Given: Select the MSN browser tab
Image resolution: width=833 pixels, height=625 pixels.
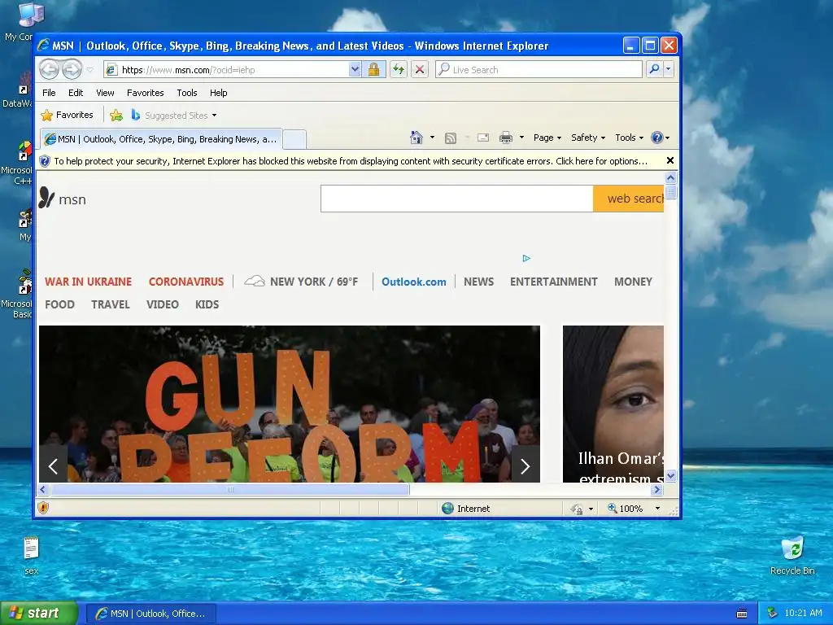Looking at the screenshot, I should 162,139.
